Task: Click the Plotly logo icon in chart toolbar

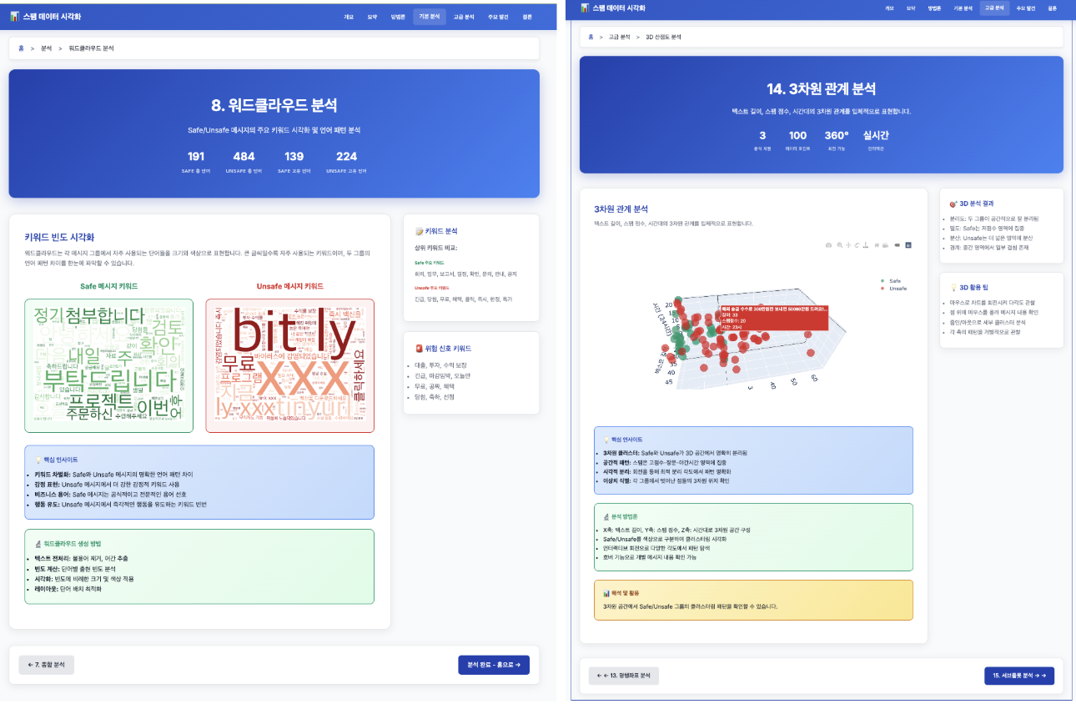Action: tap(908, 245)
